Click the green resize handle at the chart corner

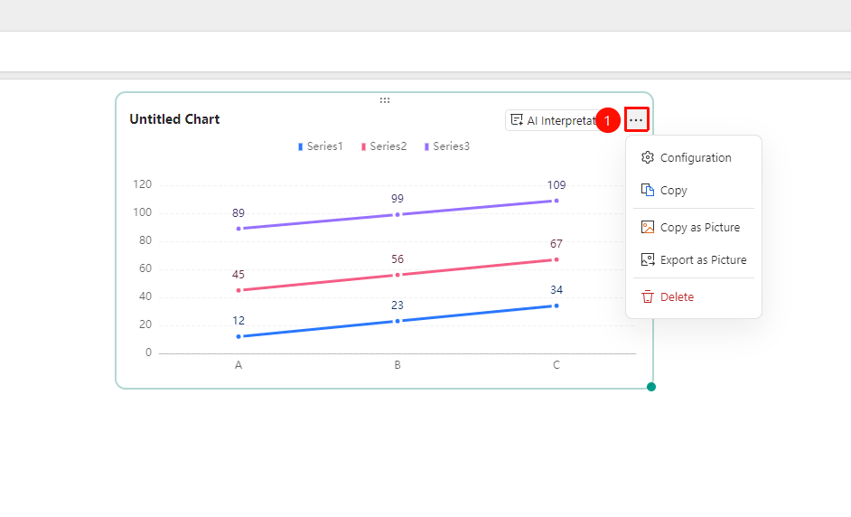coord(651,387)
